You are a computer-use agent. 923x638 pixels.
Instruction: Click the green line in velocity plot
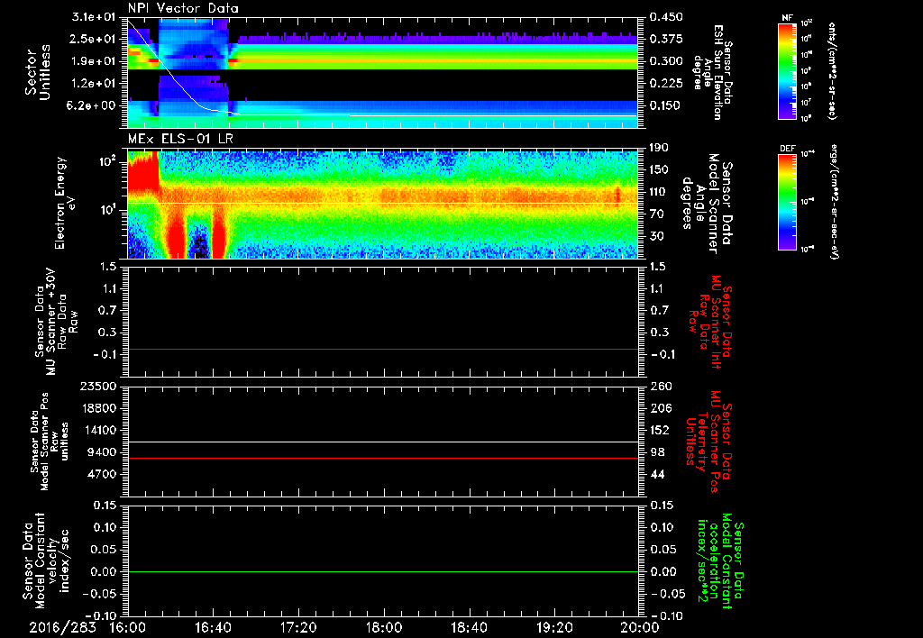coord(382,571)
